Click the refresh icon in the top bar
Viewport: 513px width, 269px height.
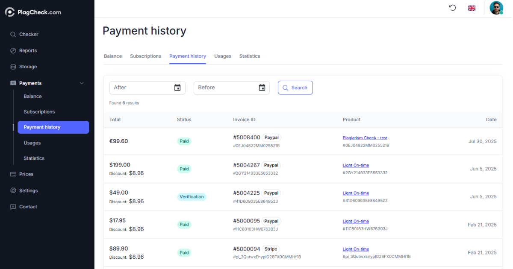pos(452,8)
